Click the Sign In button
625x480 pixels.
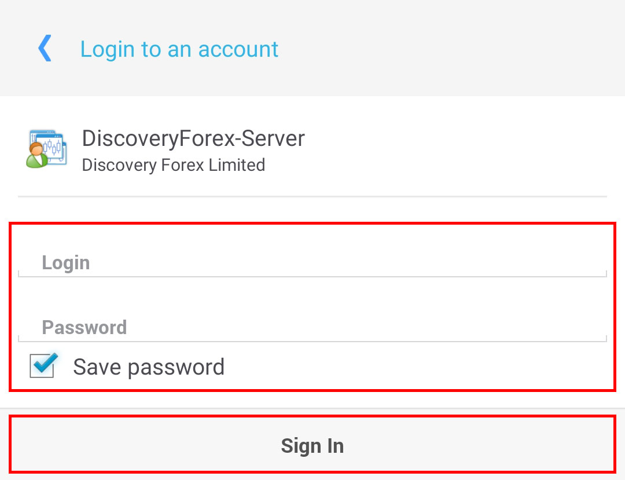(312, 445)
